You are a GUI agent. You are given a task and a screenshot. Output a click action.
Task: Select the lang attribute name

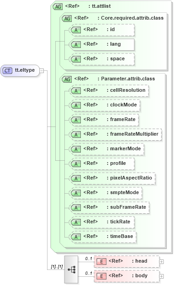[x=115, y=44]
